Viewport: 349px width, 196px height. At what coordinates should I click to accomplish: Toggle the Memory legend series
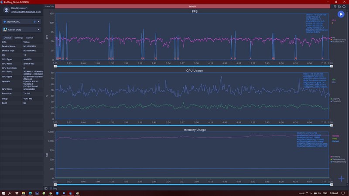coord(335,157)
